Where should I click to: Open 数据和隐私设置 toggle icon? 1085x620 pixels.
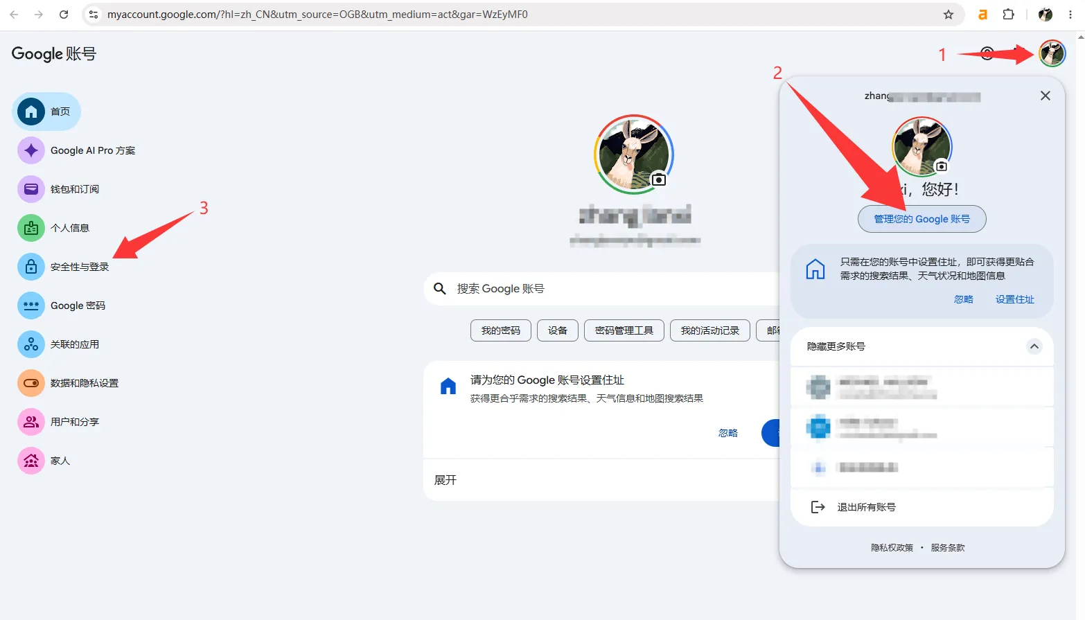point(31,383)
